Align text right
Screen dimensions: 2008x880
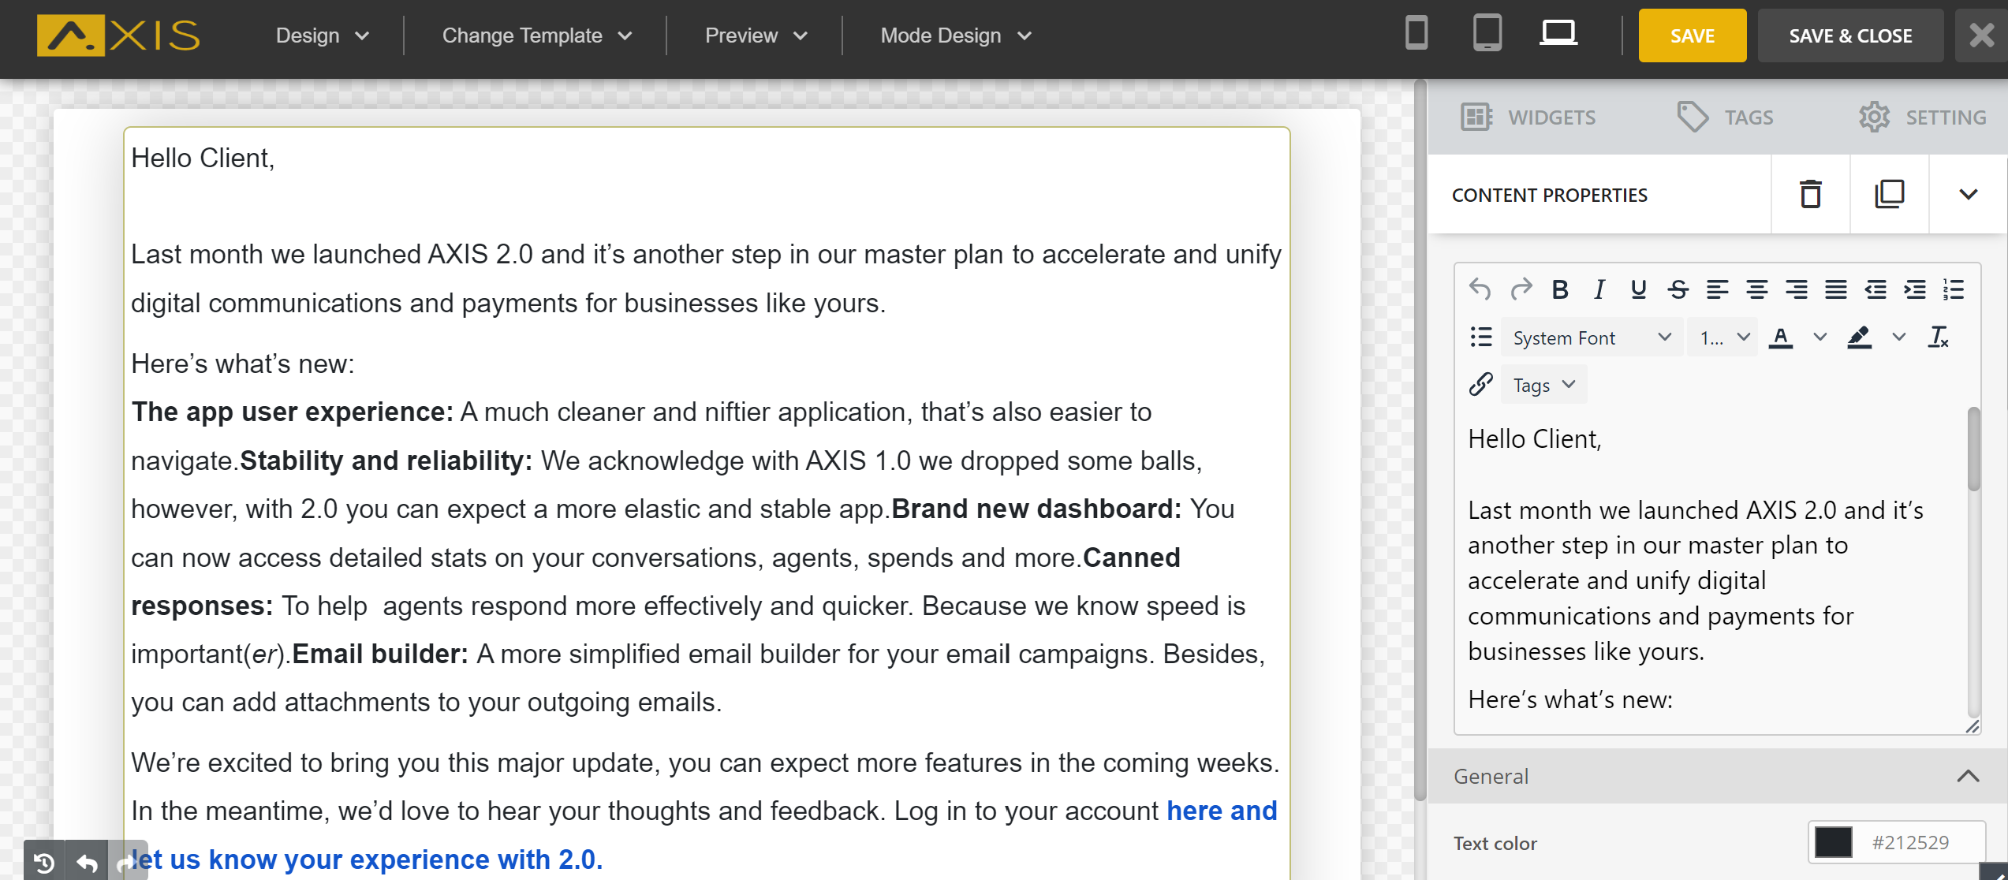coord(1797,289)
